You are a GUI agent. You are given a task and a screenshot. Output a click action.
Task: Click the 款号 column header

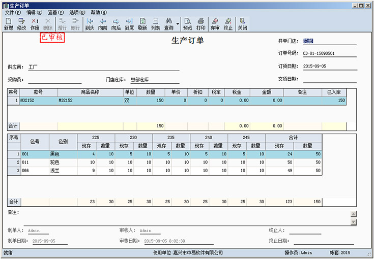pos(38,92)
